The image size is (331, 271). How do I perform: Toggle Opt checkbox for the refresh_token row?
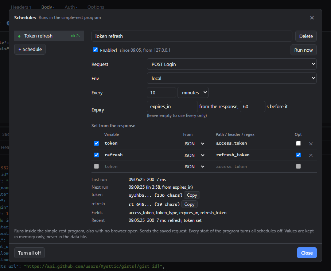298,155
